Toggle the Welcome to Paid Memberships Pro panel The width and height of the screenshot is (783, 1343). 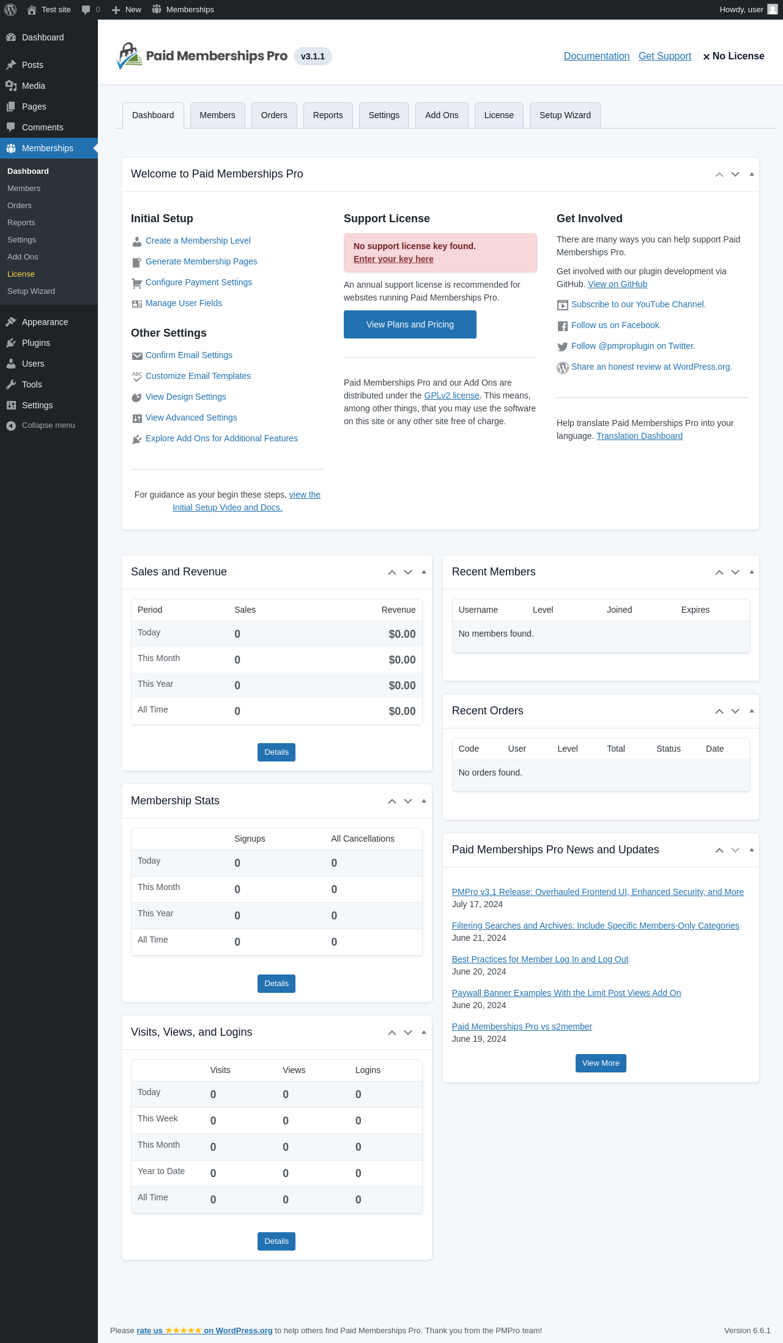(x=752, y=174)
